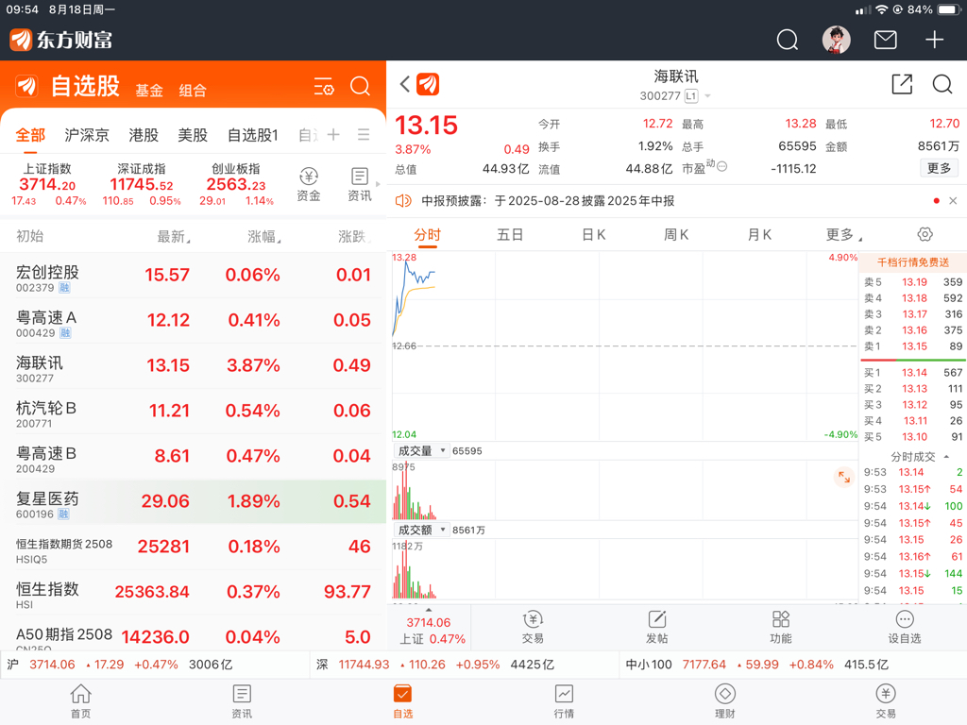Open search in top dark header
The height and width of the screenshot is (725, 967).
(x=787, y=40)
